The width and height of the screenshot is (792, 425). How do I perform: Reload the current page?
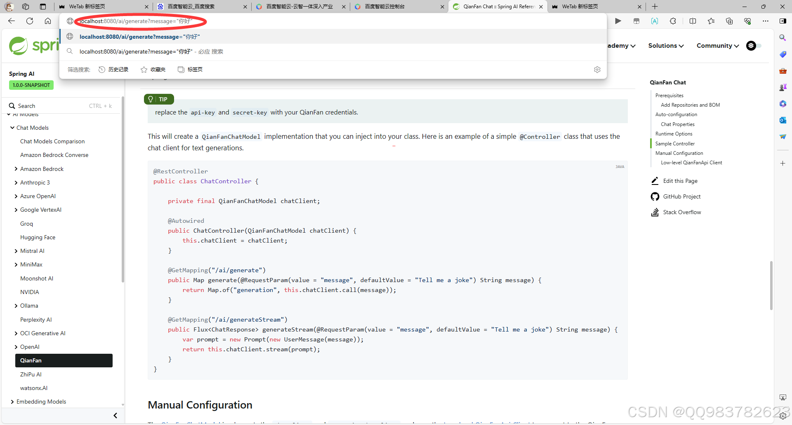point(30,21)
